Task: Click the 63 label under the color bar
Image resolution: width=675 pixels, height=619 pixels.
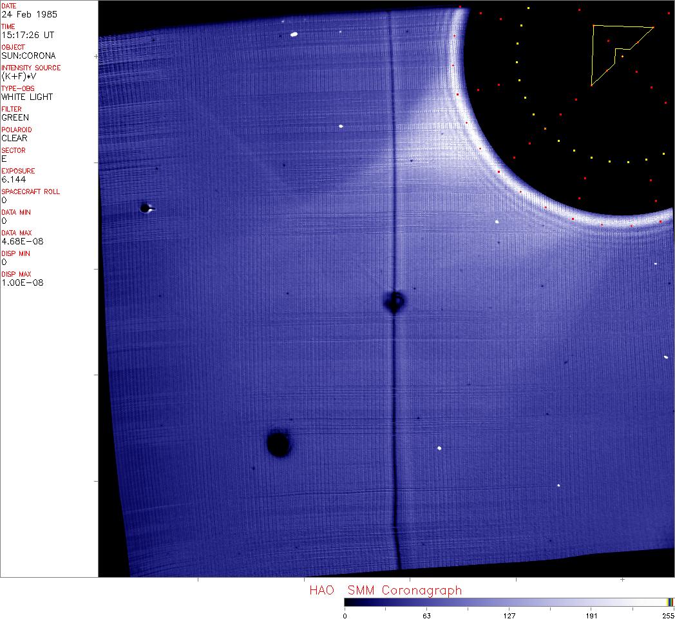Action: point(426,615)
